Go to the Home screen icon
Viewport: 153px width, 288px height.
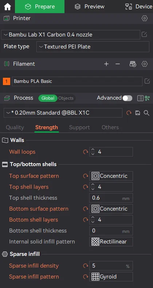[x=7, y=7]
